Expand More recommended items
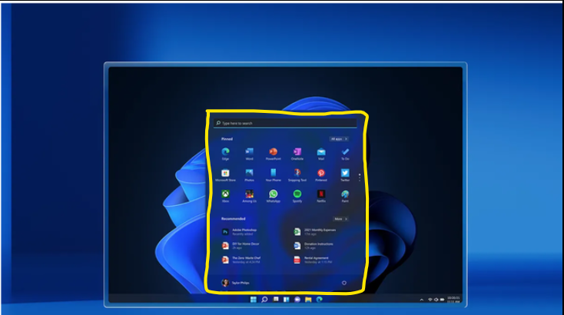The width and height of the screenshot is (564, 315). [x=340, y=219]
